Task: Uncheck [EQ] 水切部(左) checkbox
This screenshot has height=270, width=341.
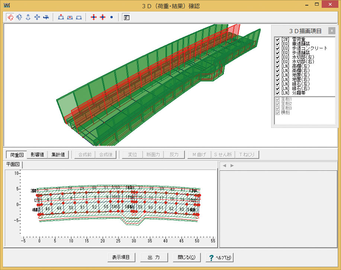Action: [277, 57]
